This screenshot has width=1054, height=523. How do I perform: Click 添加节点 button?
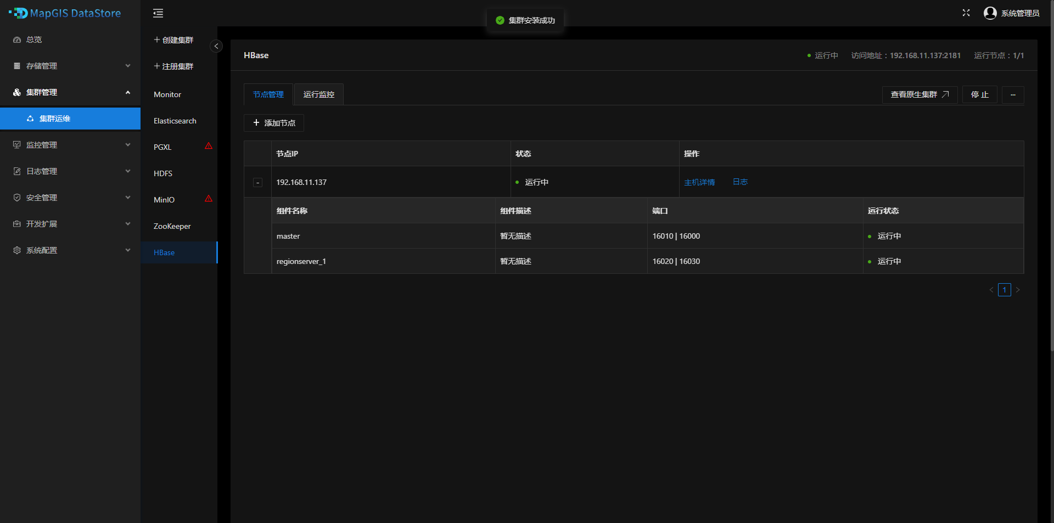(274, 123)
